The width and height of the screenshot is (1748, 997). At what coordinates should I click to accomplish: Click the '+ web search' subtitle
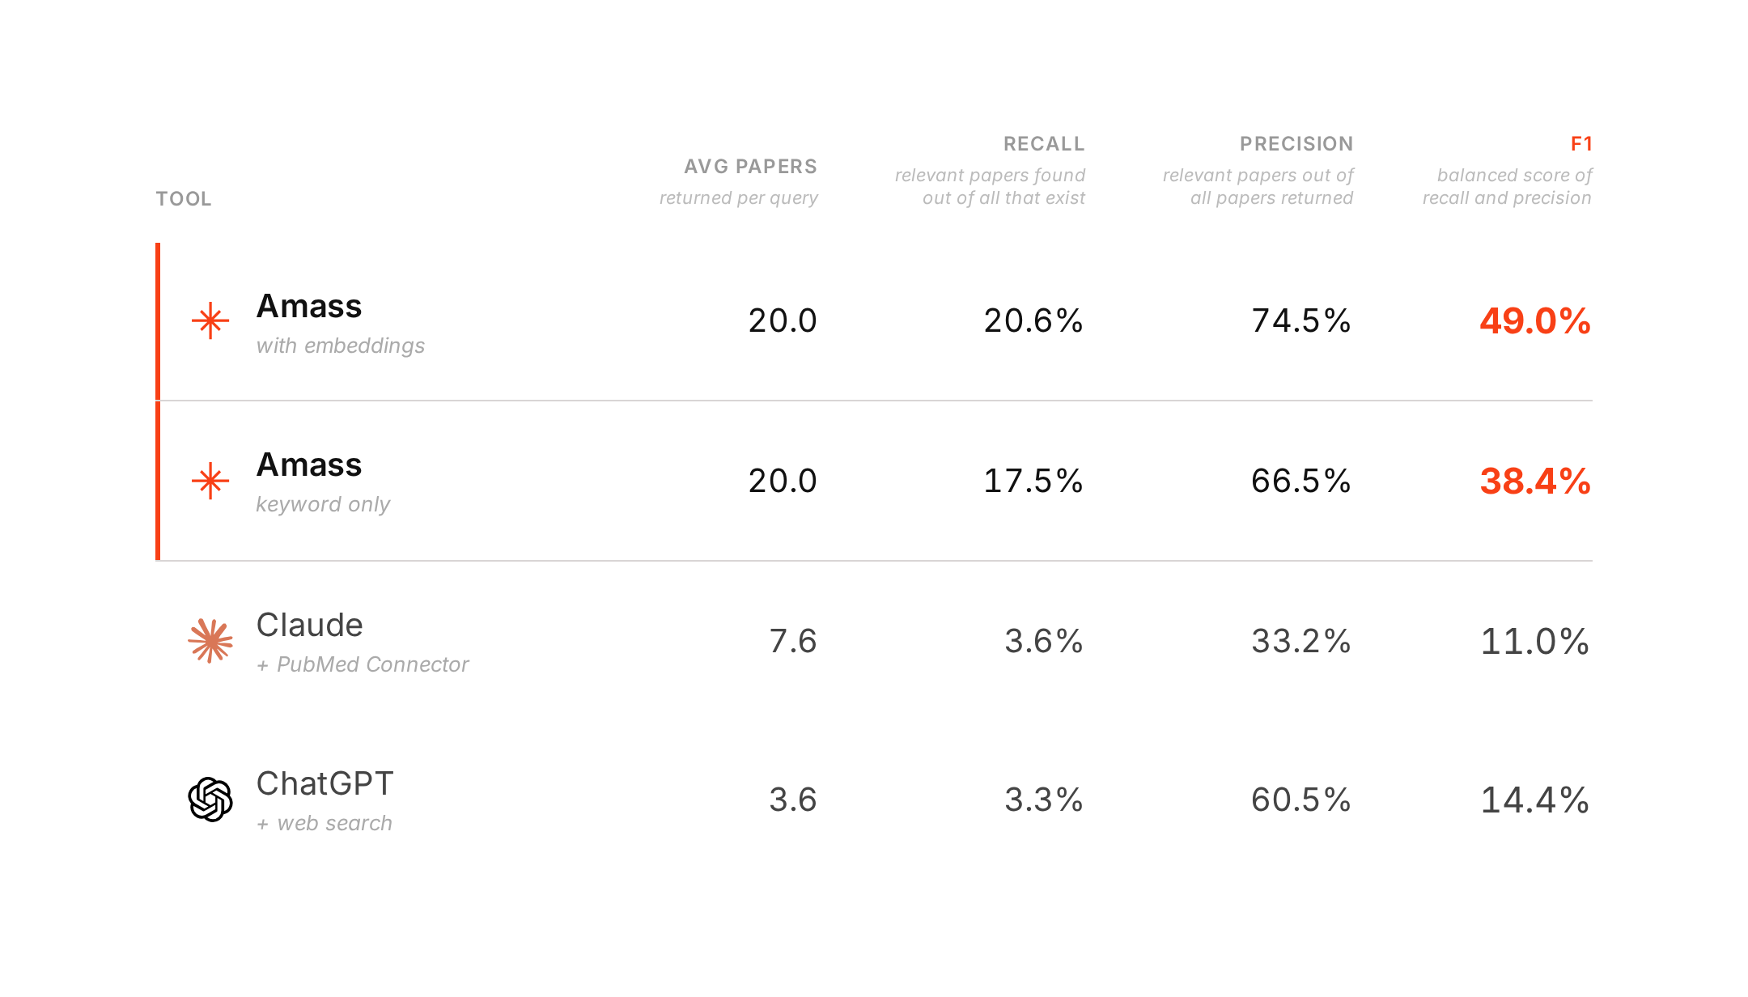(x=324, y=823)
